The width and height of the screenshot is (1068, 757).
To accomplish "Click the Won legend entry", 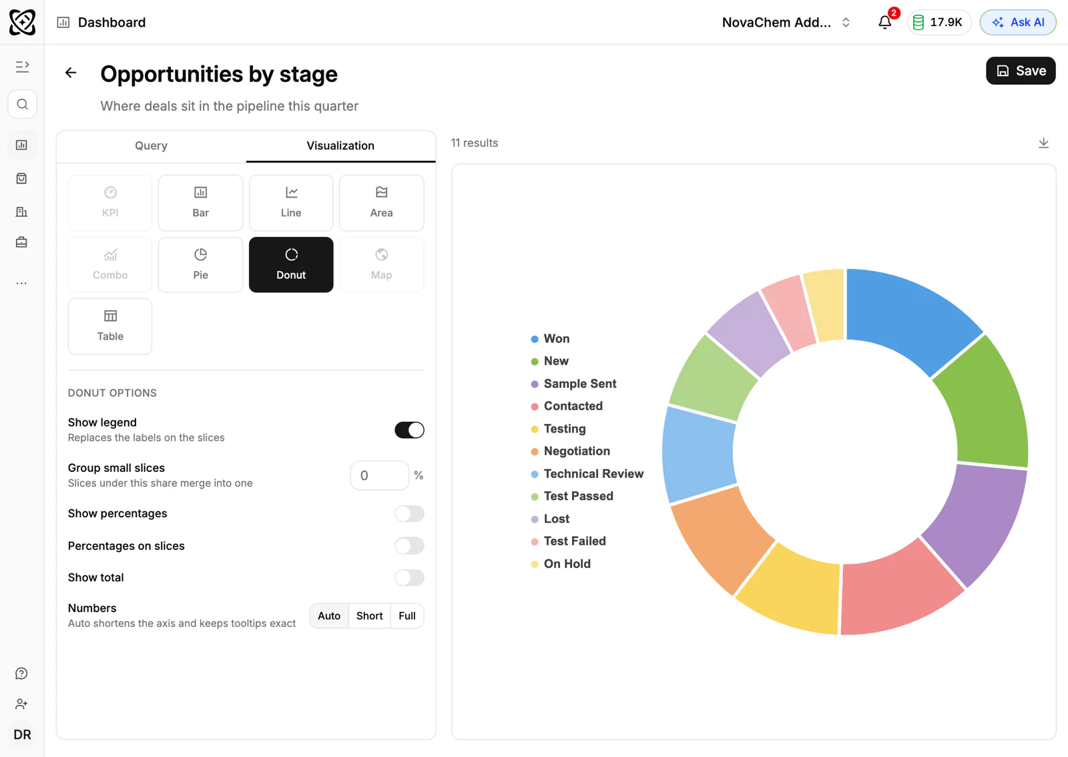I will pos(550,338).
